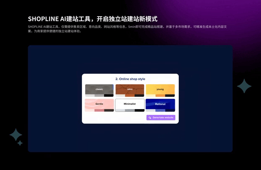The height and width of the screenshot is (170, 261).
Task: Click the classic card's color palette strip
Action: tap(99, 95)
